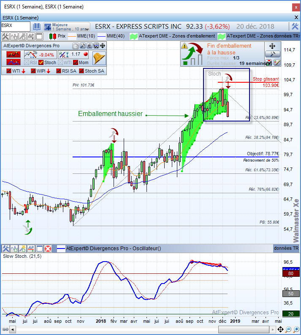This screenshot has height=335, width=301.
Task: Open Divergences Pro settings hammer icon
Action: click(x=82, y=46)
